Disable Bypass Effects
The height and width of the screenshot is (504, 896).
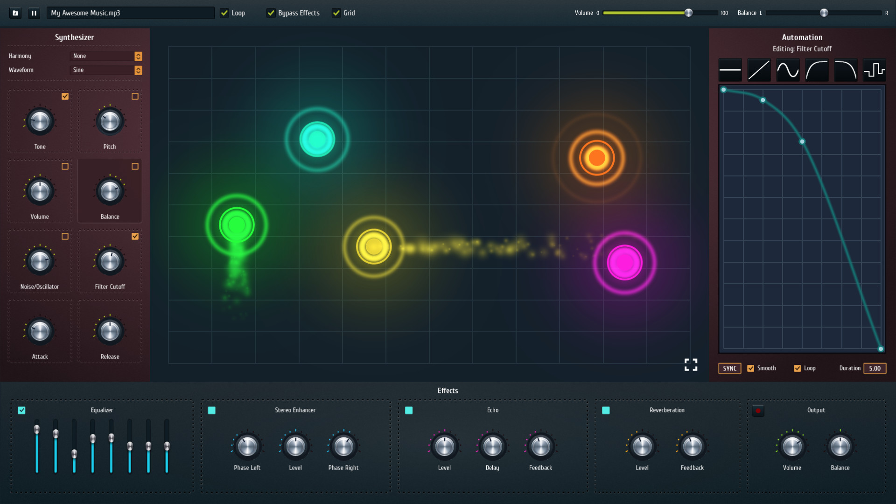pyautogui.click(x=271, y=13)
